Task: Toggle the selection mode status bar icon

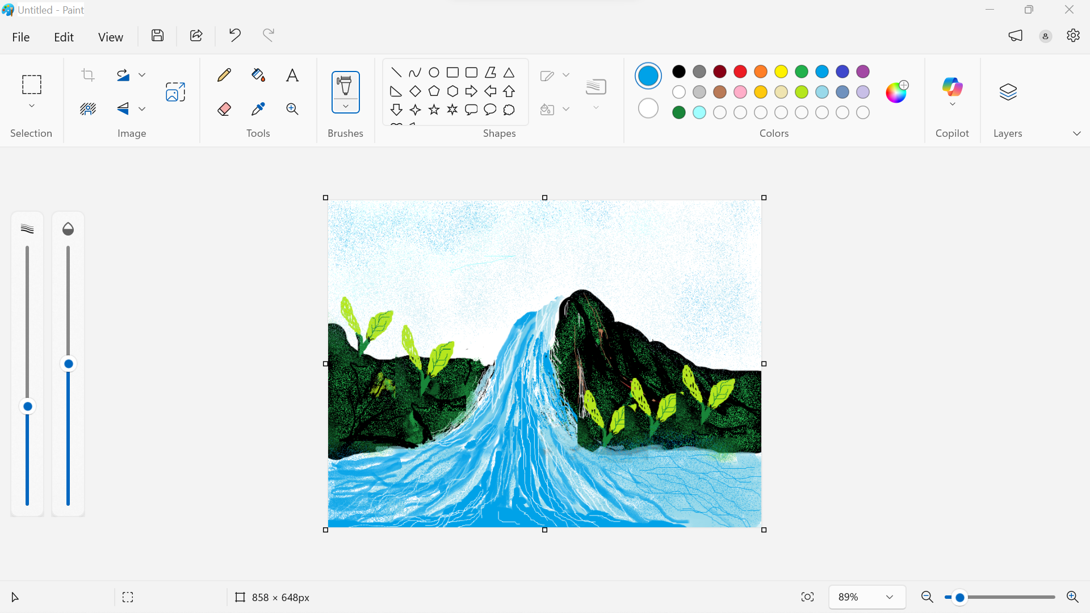Action: pyautogui.click(x=128, y=597)
